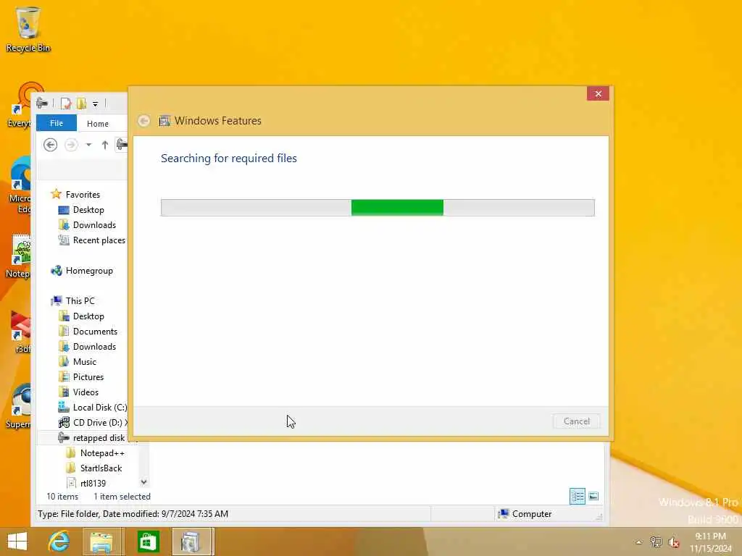Close the Windows Features dialog

[598, 93]
